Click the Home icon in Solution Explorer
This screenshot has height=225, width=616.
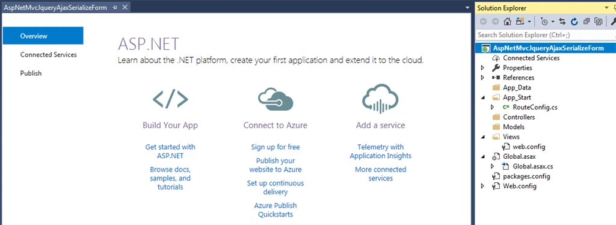pos(508,22)
